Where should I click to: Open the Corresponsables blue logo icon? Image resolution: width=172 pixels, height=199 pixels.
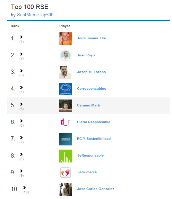pos(66,89)
